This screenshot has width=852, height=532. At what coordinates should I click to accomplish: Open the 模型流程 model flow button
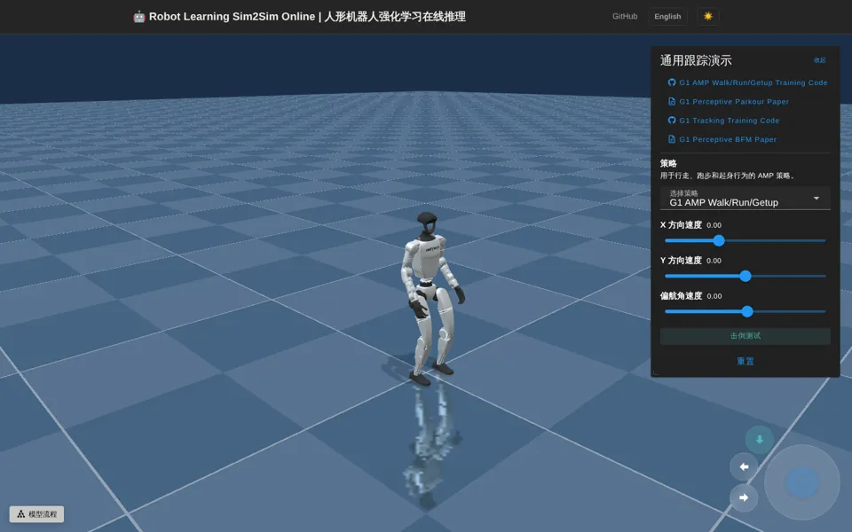[x=37, y=514]
